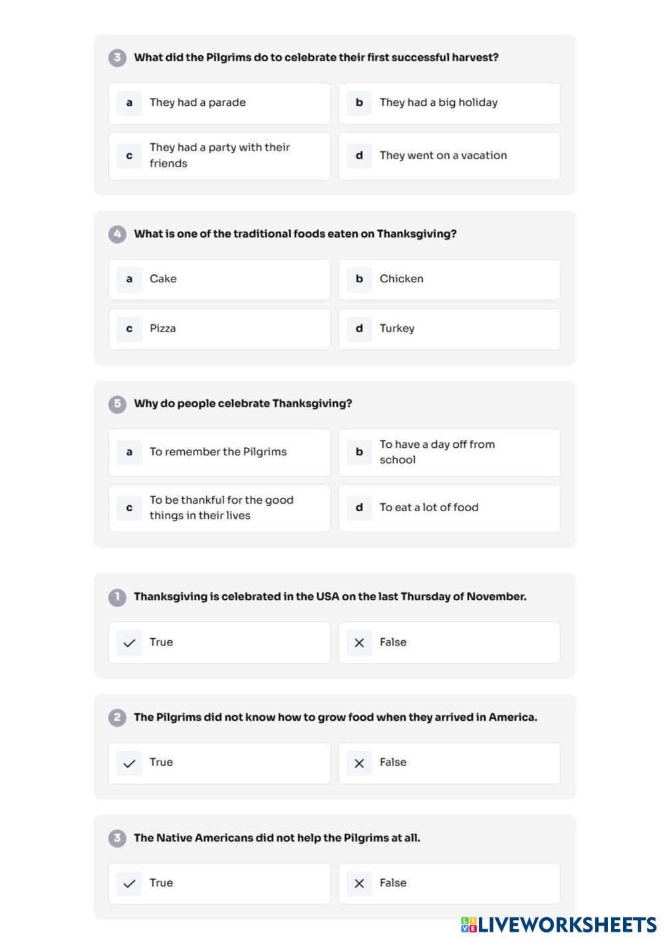The height and width of the screenshot is (941, 665).
Task: Click the checkmark icon for Pilgrims grow food statement
Action: (129, 763)
